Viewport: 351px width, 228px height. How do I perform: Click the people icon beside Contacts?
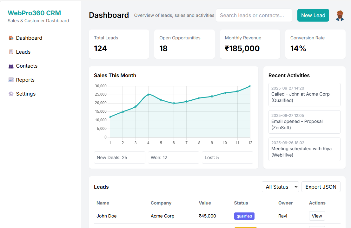pyautogui.click(x=11, y=66)
